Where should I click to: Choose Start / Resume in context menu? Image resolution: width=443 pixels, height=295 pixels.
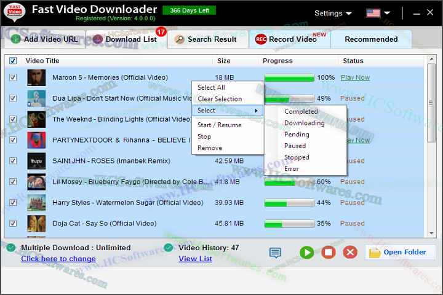[228, 125]
